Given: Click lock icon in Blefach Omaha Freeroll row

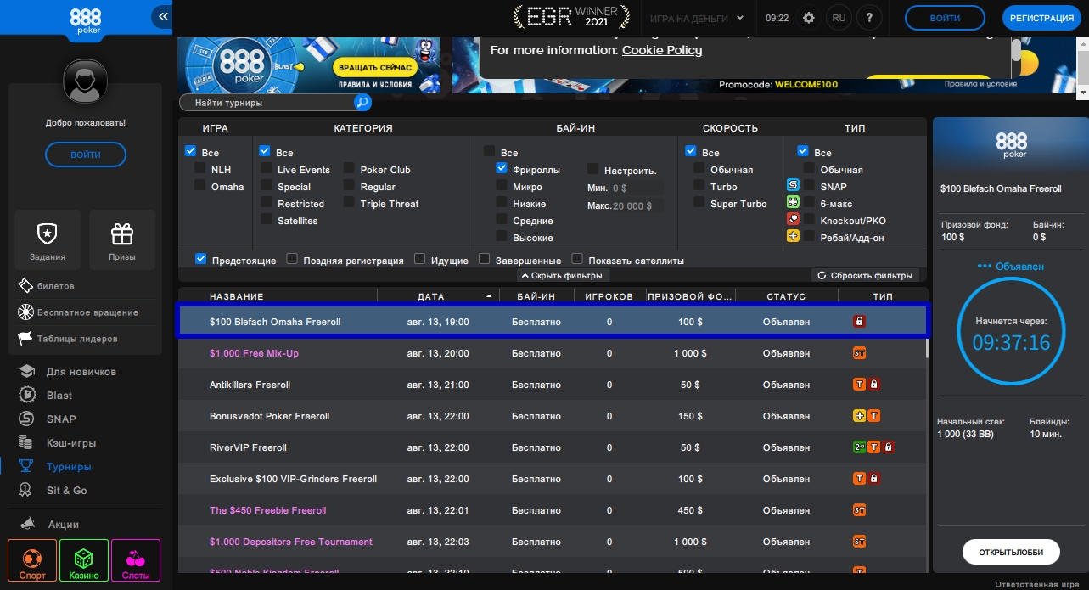Looking at the screenshot, I should 859,322.
